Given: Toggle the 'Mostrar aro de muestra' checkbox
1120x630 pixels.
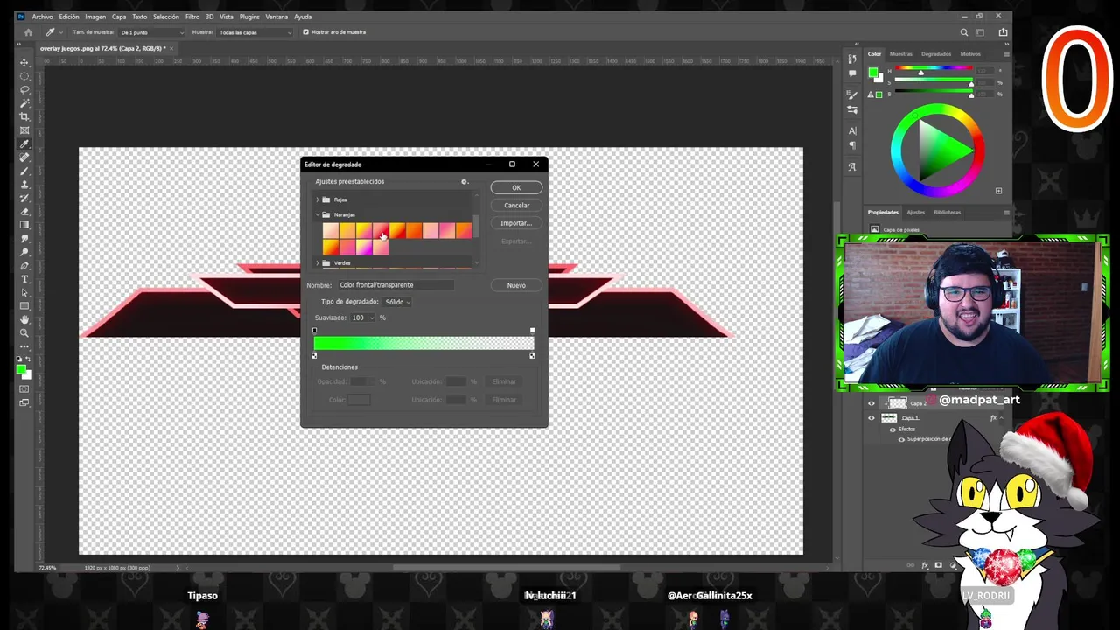Looking at the screenshot, I should point(305,32).
